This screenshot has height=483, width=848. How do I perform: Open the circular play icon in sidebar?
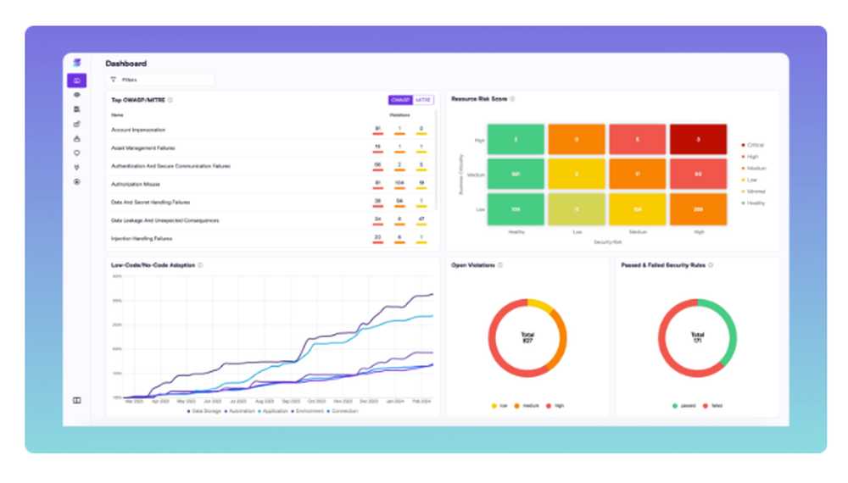(77, 182)
